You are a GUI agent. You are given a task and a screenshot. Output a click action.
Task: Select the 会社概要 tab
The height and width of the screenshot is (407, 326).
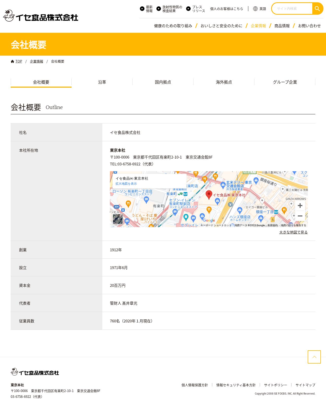tap(41, 82)
